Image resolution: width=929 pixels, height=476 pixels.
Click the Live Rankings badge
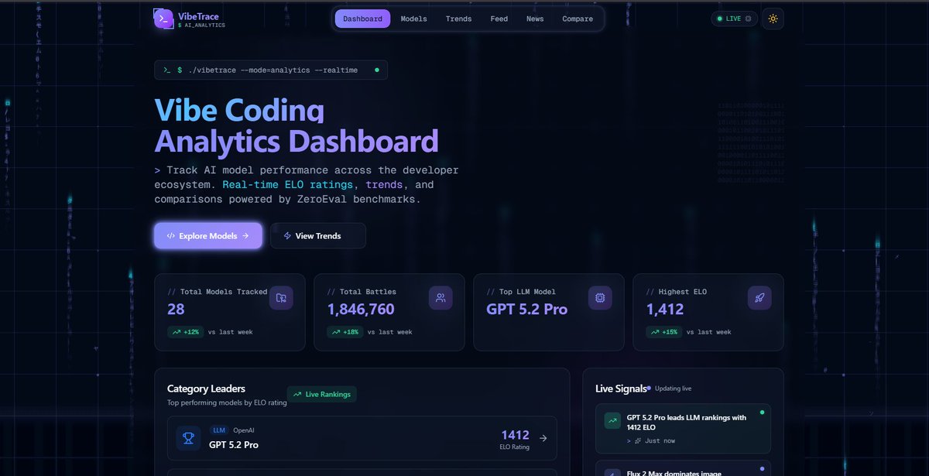(322, 394)
